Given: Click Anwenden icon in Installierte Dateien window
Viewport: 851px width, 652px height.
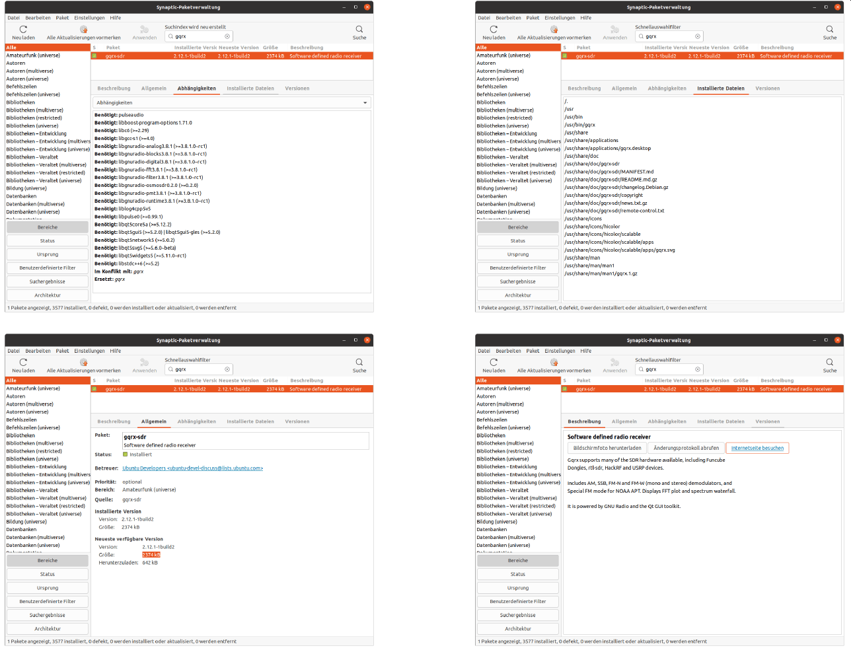Looking at the screenshot, I should pyautogui.click(x=615, y=29).
